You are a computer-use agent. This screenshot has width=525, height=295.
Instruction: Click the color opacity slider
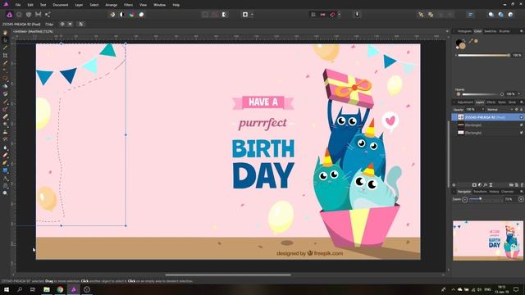(x=482, y=94)
